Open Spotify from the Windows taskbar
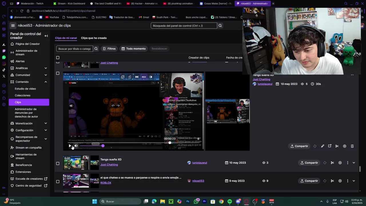Screen dimensions: 366x206 (x=230, y=201)
